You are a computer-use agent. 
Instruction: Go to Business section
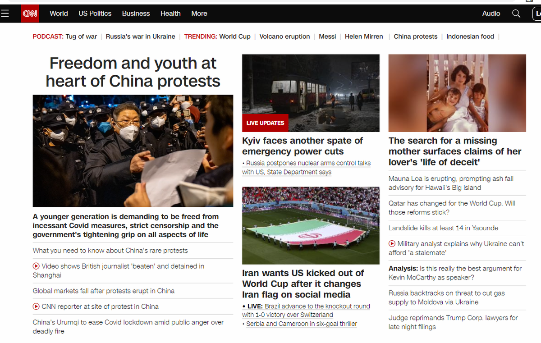(136, 14)
